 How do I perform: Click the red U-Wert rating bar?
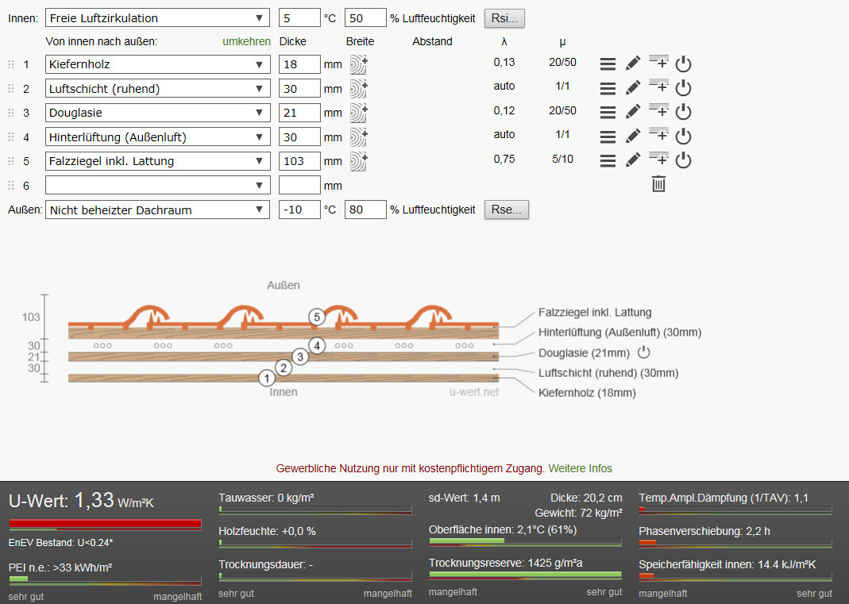click(x=105, y=523)
